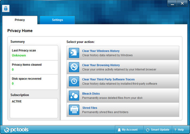Close the Privacy Guardian window
Image resolution: width=190 pixels, height=134 pixels.
click(x=182, y=3)
